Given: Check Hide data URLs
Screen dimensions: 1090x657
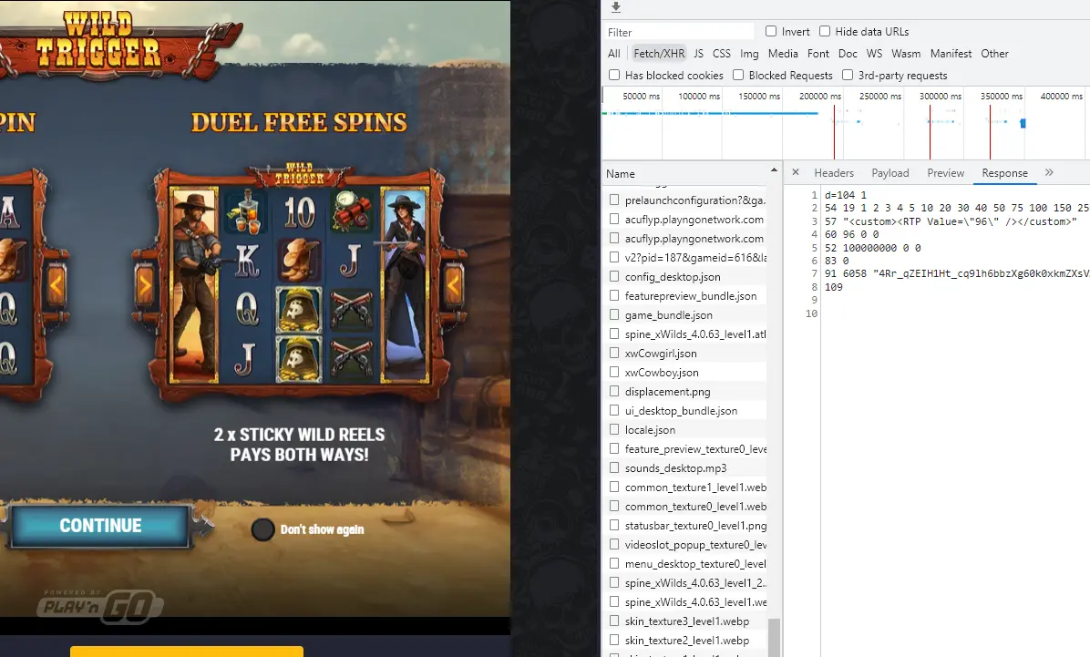Looking at the screenshot, I should click(x=825, y=31).
